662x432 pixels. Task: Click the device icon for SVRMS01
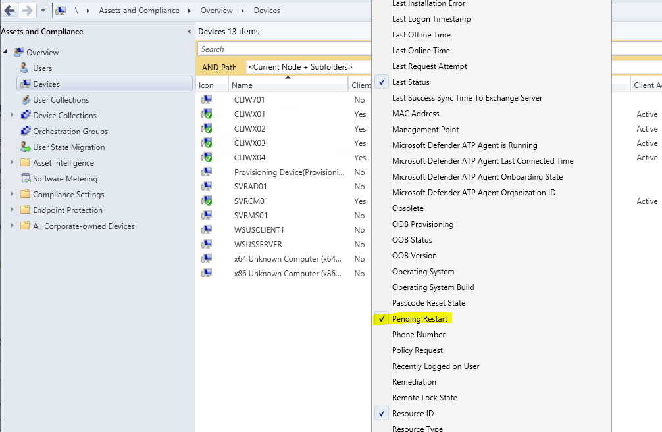207,215
